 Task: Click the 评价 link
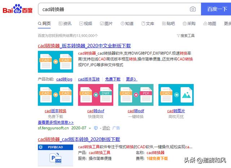point(106,128)
